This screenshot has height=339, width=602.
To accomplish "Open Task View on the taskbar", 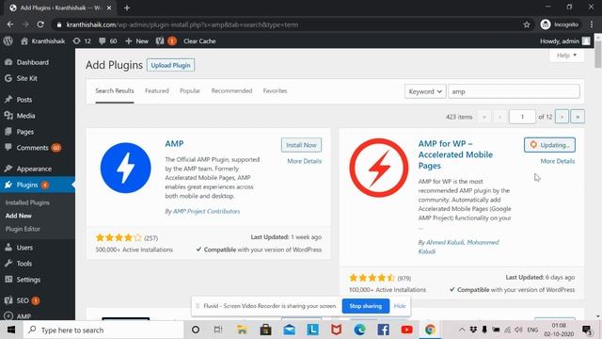I will pyautogui.click(x=218, y=330).
